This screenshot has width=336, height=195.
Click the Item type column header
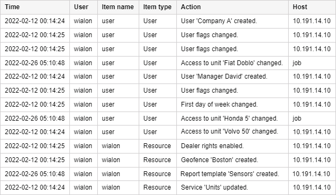point(158,7)
